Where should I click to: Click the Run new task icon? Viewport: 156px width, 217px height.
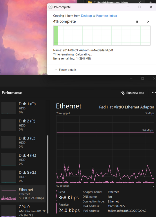click(122, 93)
